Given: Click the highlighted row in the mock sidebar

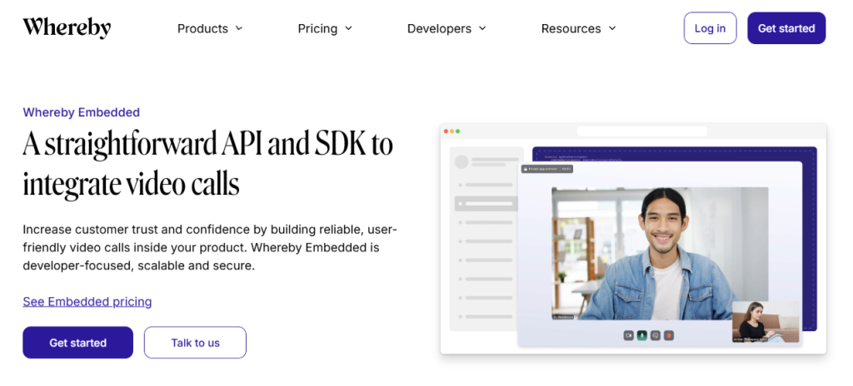Looking at the screenshot, I should pos(486,204).
